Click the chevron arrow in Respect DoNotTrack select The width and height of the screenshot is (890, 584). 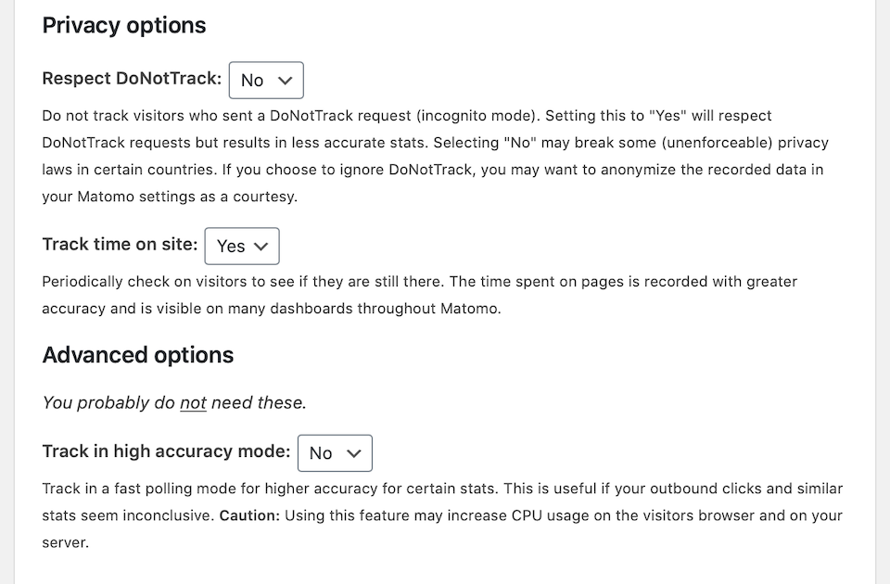285,81
